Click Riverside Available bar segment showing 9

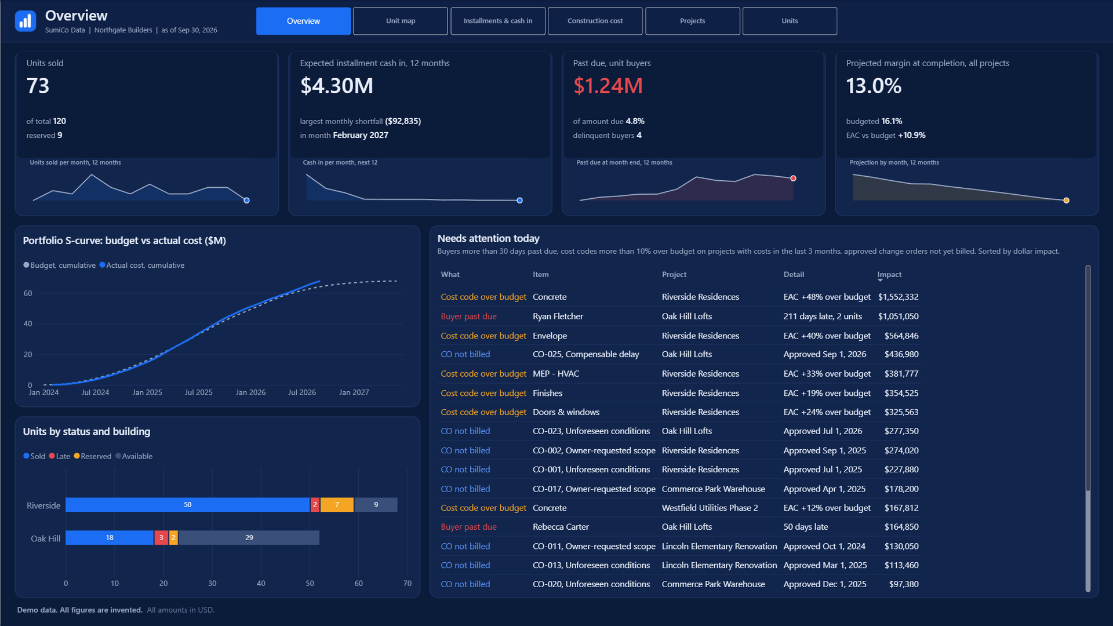(376, 505)
